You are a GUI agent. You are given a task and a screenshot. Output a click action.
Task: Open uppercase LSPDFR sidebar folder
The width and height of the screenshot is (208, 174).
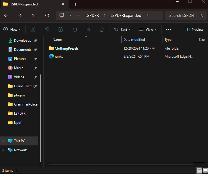point(20,114)
